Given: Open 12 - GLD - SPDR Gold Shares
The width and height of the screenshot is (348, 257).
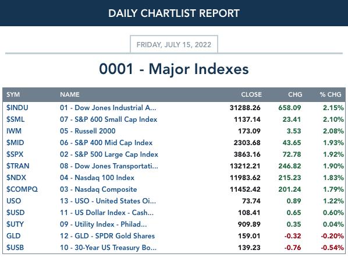Looking at the screenshot, I should point(107,236).
